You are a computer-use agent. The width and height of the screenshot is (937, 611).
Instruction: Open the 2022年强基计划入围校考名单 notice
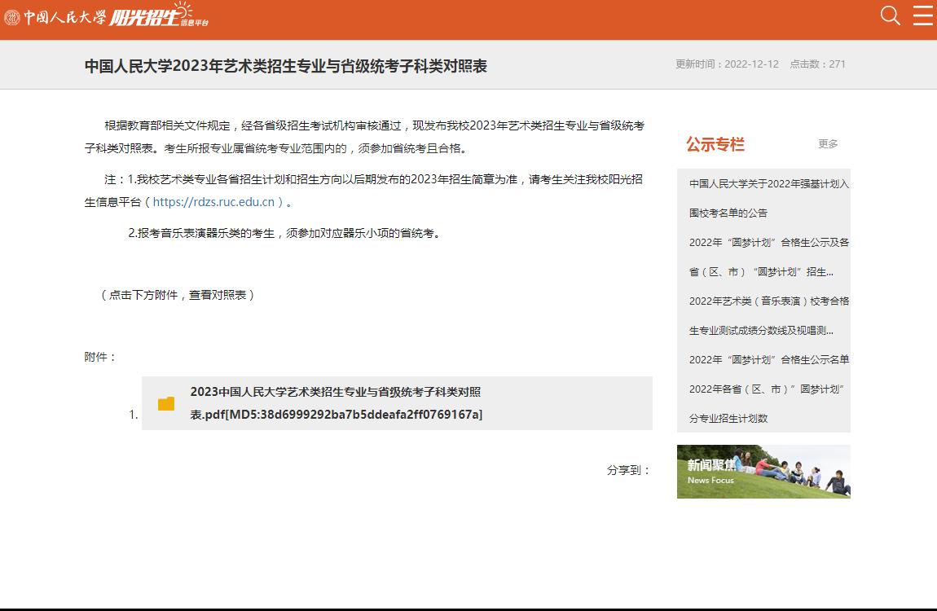coord(769,198)
